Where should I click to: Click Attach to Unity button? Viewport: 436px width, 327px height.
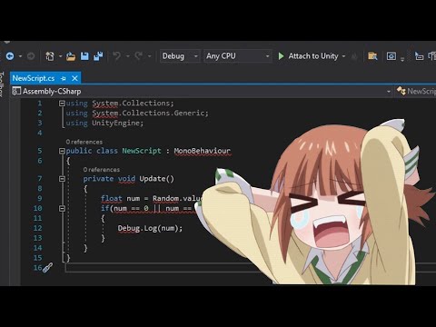[x=308, y=56]
